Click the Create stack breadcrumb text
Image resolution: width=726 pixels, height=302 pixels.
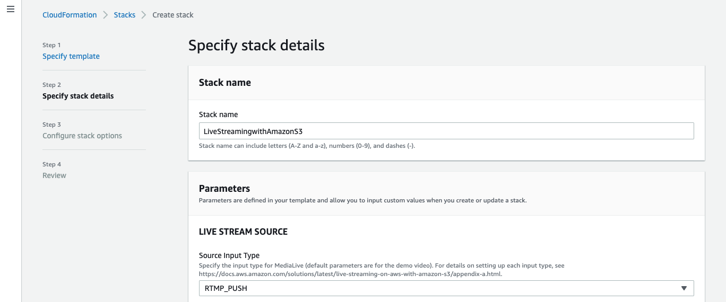[x=173, y=15]
